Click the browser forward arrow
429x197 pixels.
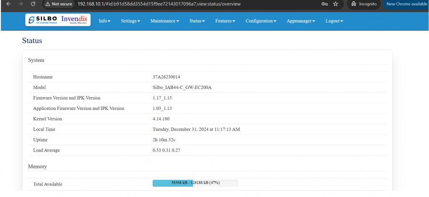coord(20,4)
